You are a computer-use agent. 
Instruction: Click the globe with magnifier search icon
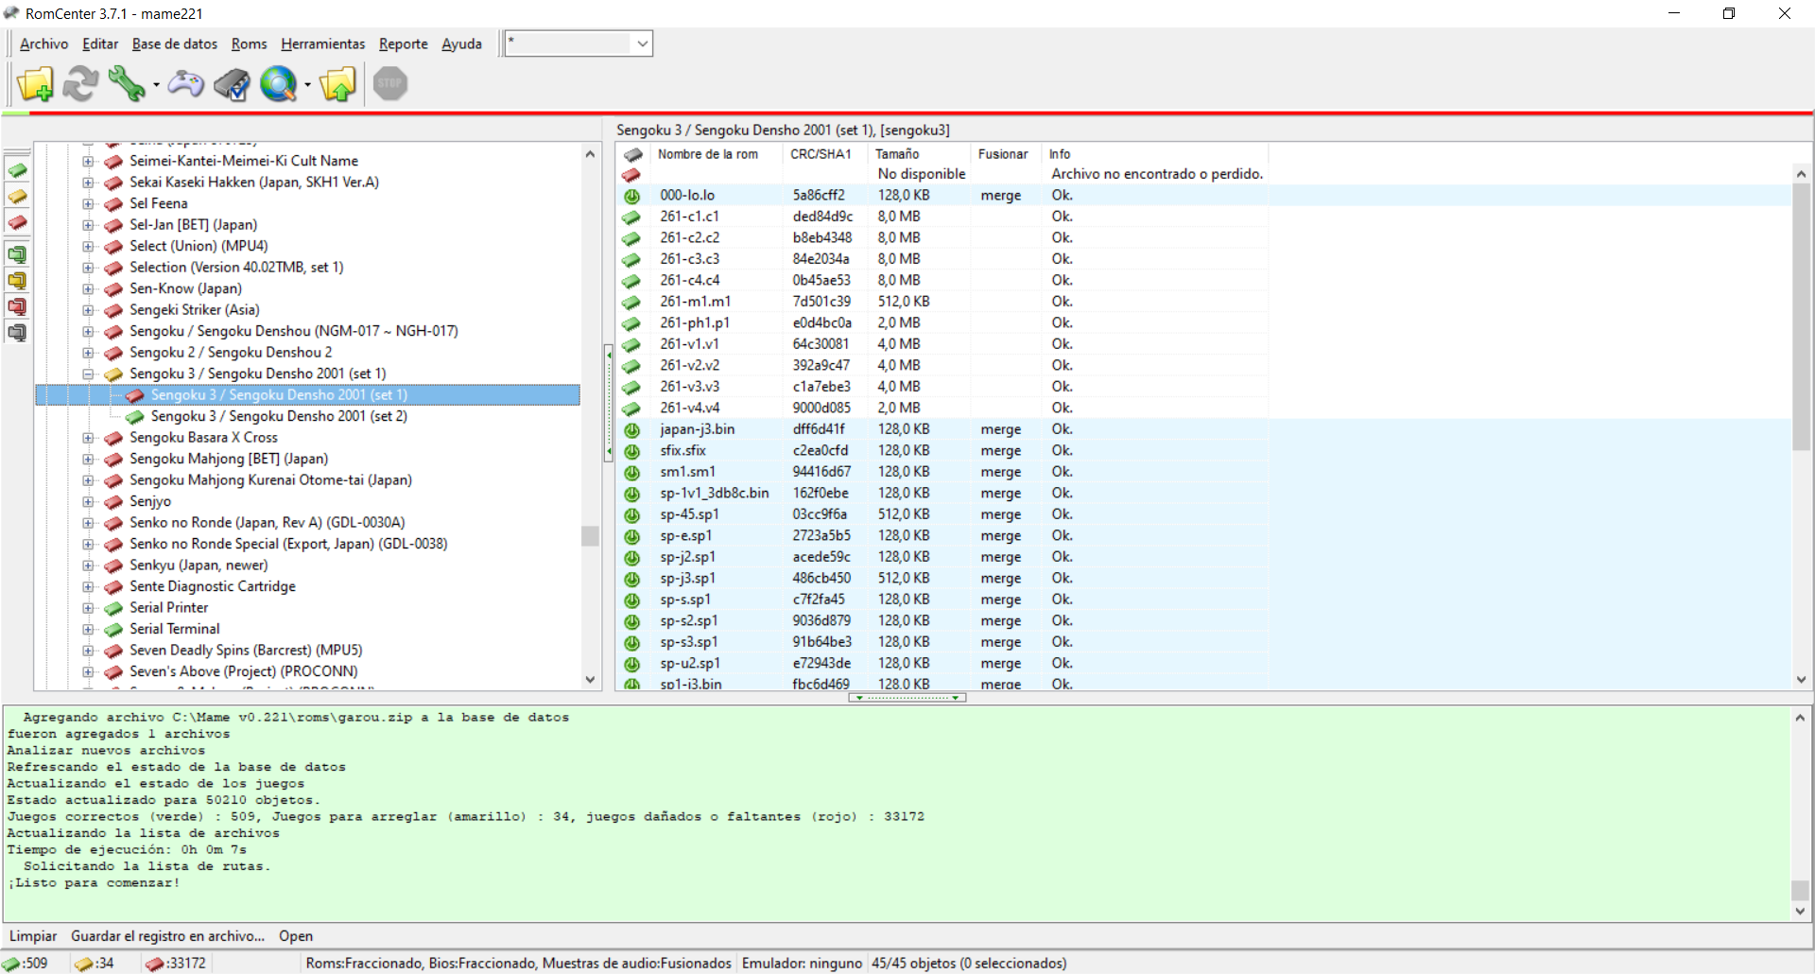[x=278, y=84]
